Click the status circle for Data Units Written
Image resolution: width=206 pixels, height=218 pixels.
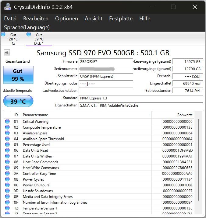coord(7,156)
